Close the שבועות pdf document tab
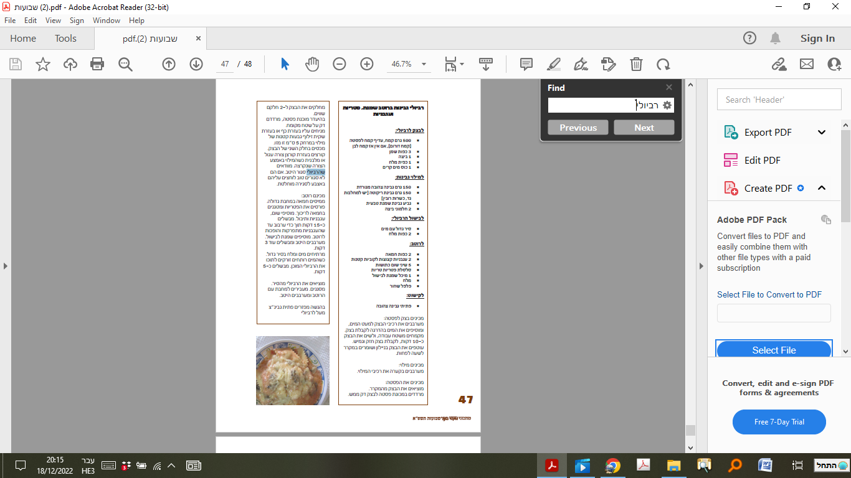 pyautogui.click(x=199, y=39)
